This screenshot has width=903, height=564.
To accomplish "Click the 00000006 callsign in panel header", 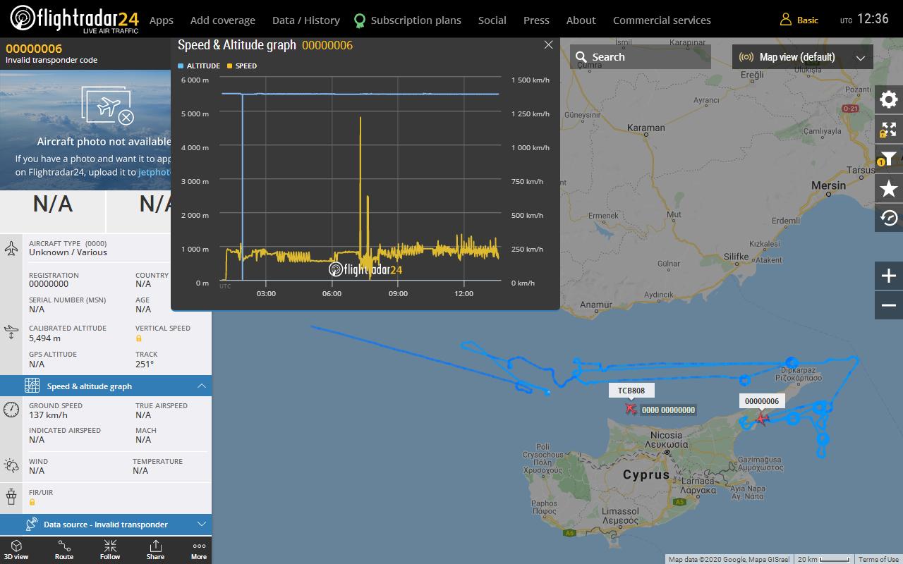I will pos(34,49).
